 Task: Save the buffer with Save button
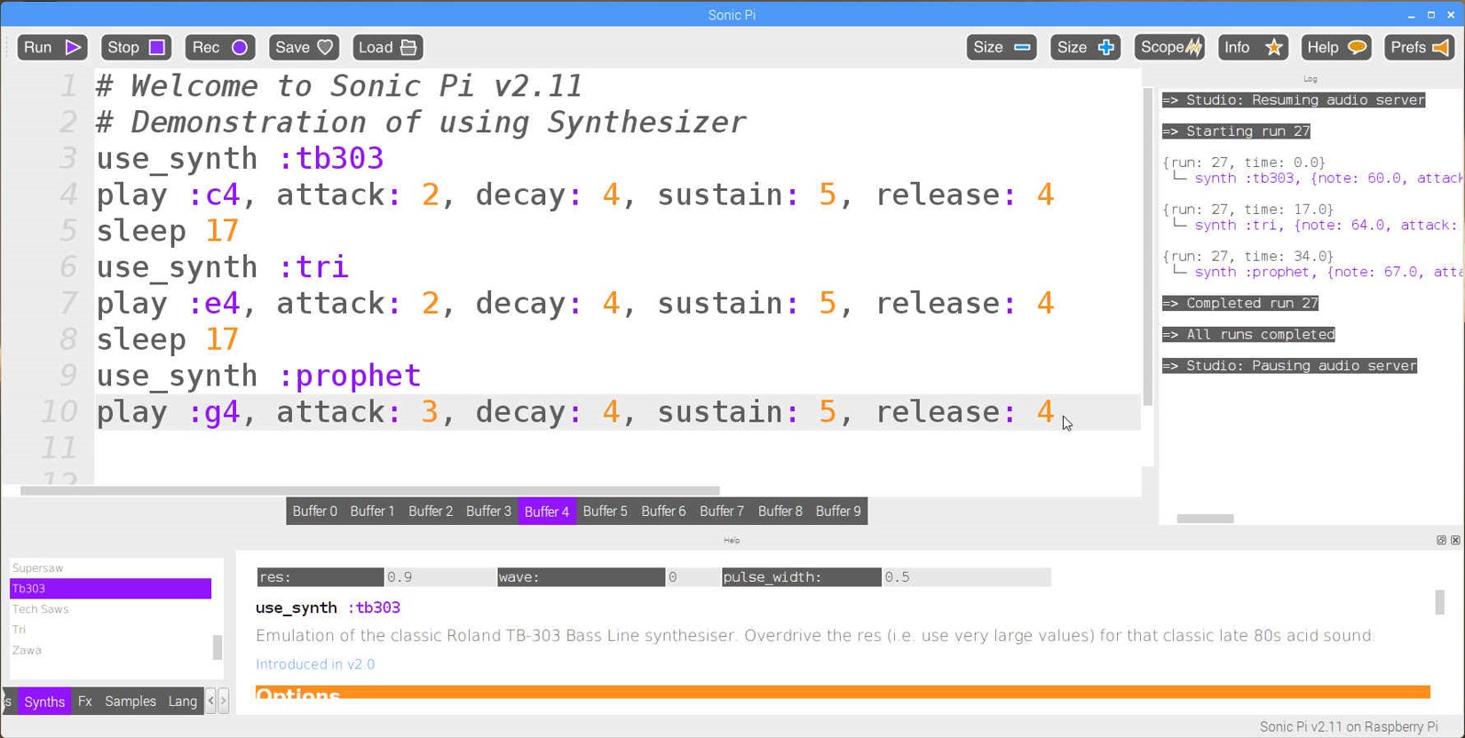(304, 47)
